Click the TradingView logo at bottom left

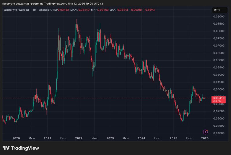tap(21, 148)
